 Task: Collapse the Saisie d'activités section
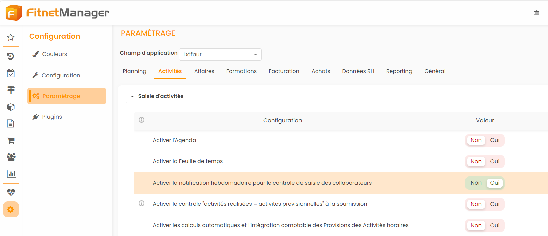[x=132, y=96]
